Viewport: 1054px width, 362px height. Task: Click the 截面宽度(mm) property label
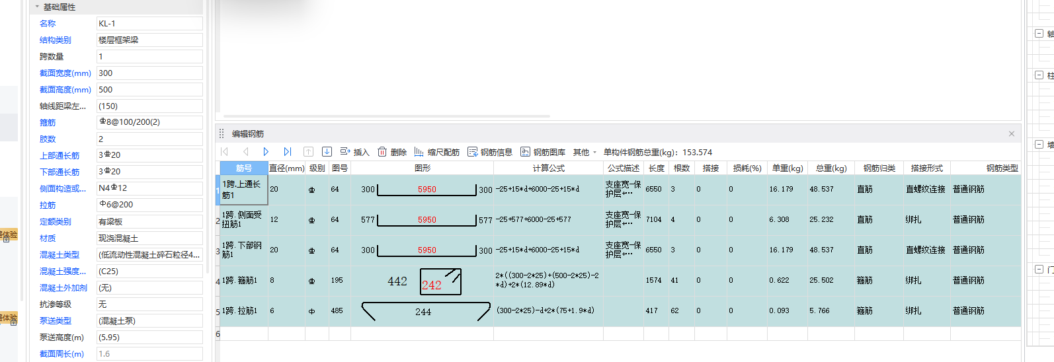(65, 73)
